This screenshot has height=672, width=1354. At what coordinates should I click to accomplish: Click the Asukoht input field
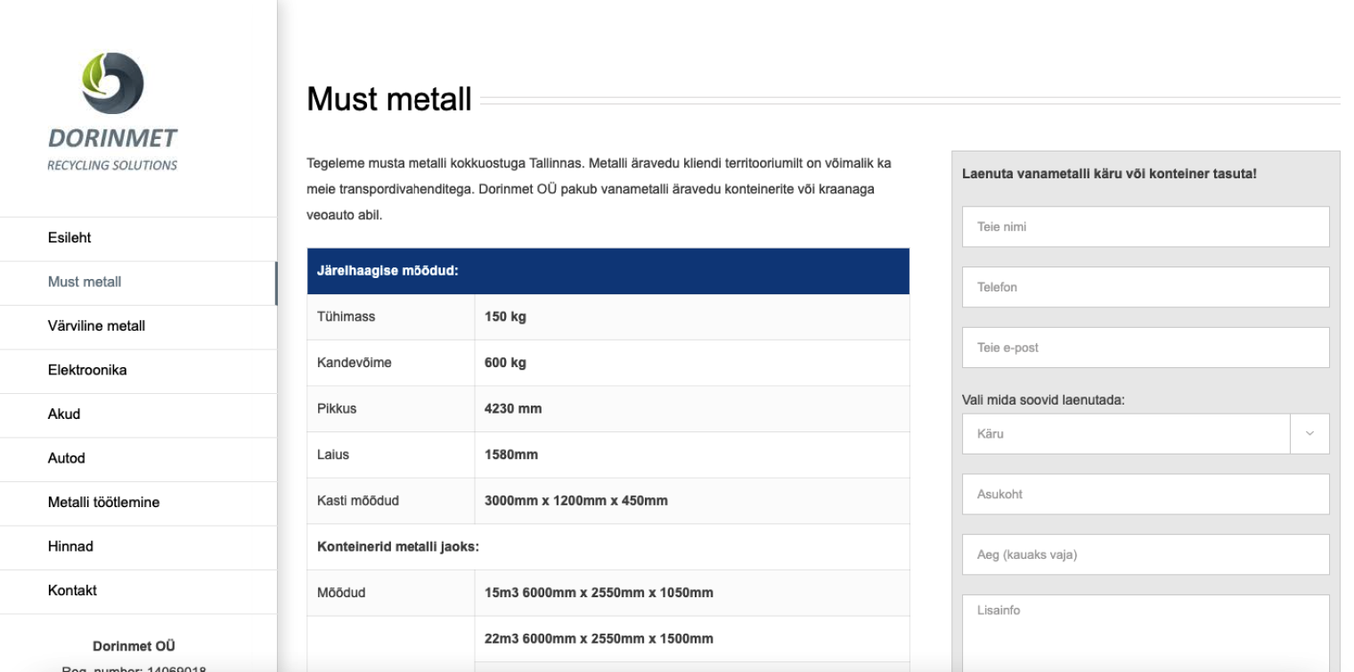[1146, 495]
